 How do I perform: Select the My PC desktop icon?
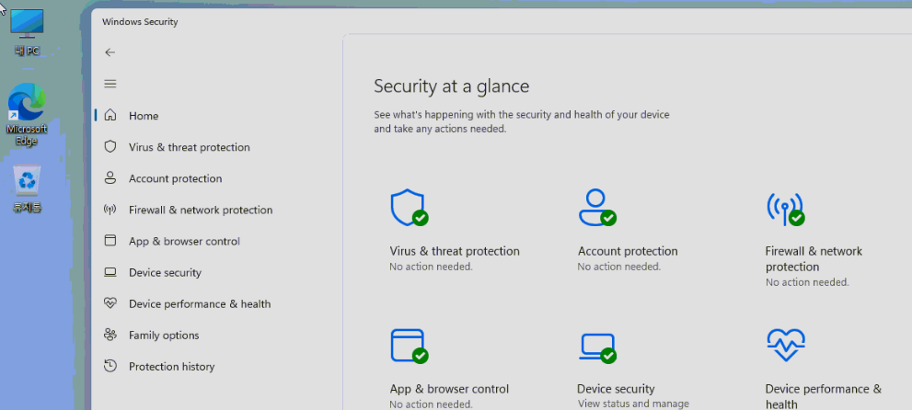coord(26,32)
